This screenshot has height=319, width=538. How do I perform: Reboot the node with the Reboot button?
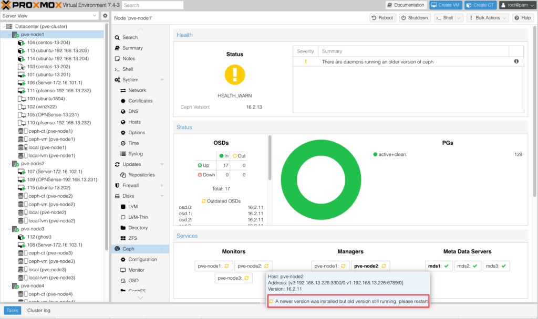click(382, 18)
